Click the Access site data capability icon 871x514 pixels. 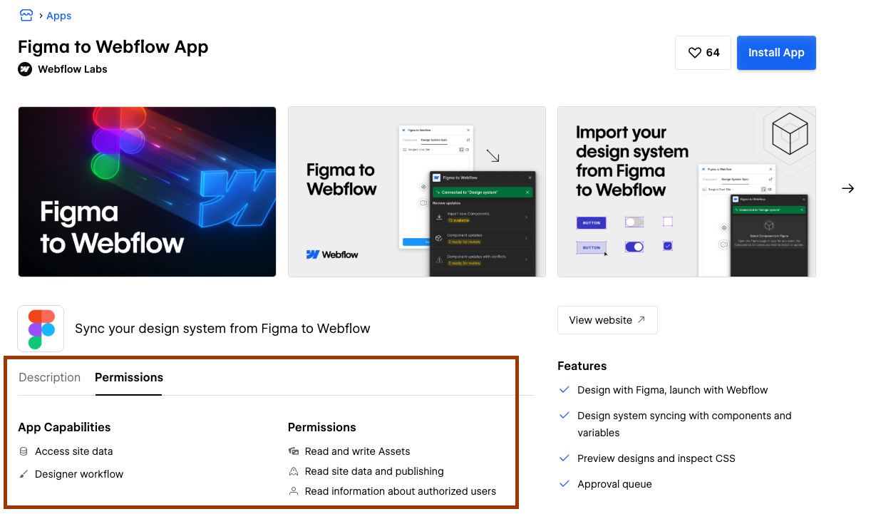pyautogui.click(x=24, y=451)
